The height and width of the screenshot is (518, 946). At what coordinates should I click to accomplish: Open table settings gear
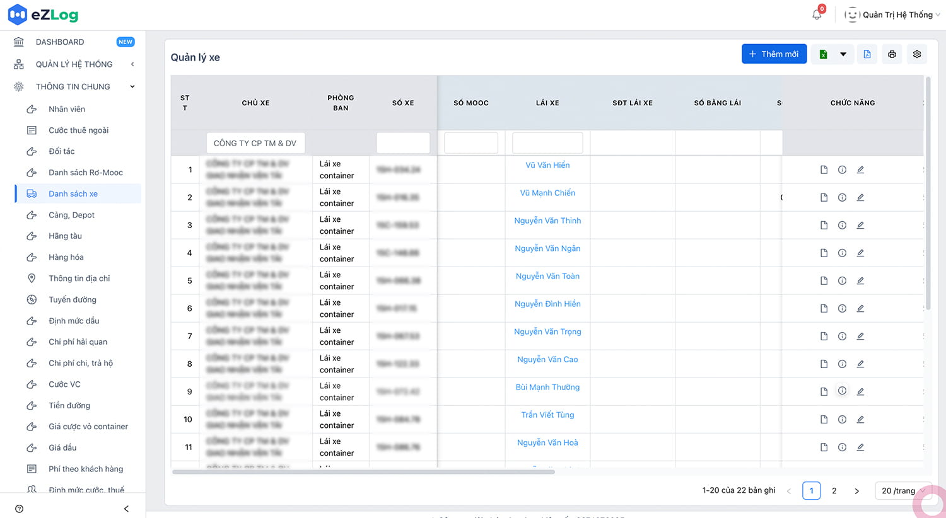917,54
